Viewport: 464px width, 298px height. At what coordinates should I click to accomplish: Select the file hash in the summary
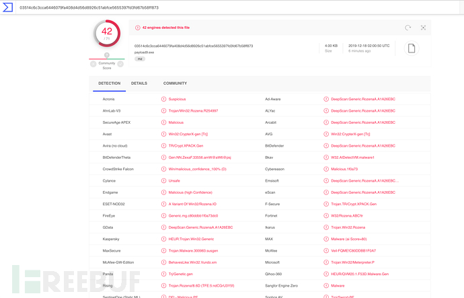coord(194,46)
